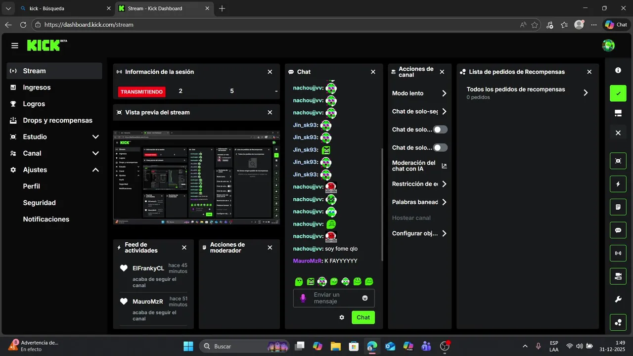The image size is (633, 356).
Task: Open Copilot Chat button in browser toolbar
Action: pos(616,25)
